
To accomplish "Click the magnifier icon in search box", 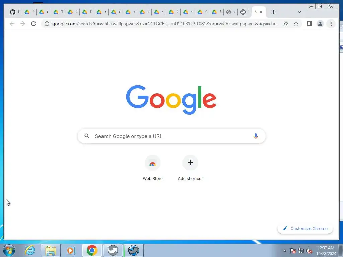I will [x=87, y=136].
